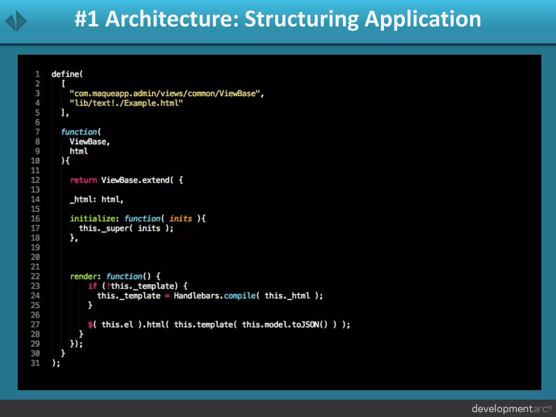
Task: Click this._super call on line 17
Action: tap(105, 228)
